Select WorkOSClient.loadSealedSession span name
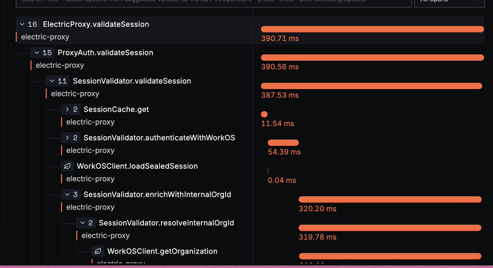The width and height of the screenshot is (493, 268). click(137, 166)
